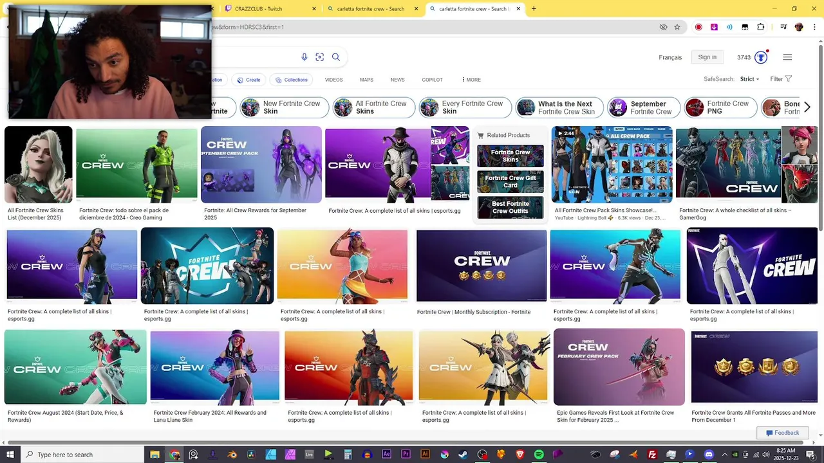Click the Windows taskbar search box

(82, 455)
